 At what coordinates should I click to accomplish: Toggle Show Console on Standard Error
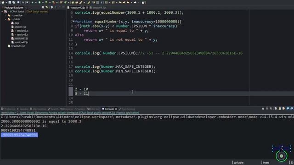pos(292,109)
